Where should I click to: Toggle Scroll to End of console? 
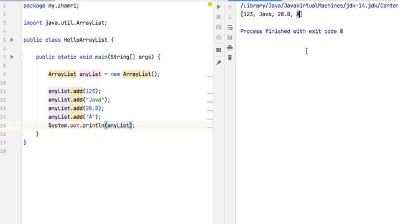[x=230, y=37]
